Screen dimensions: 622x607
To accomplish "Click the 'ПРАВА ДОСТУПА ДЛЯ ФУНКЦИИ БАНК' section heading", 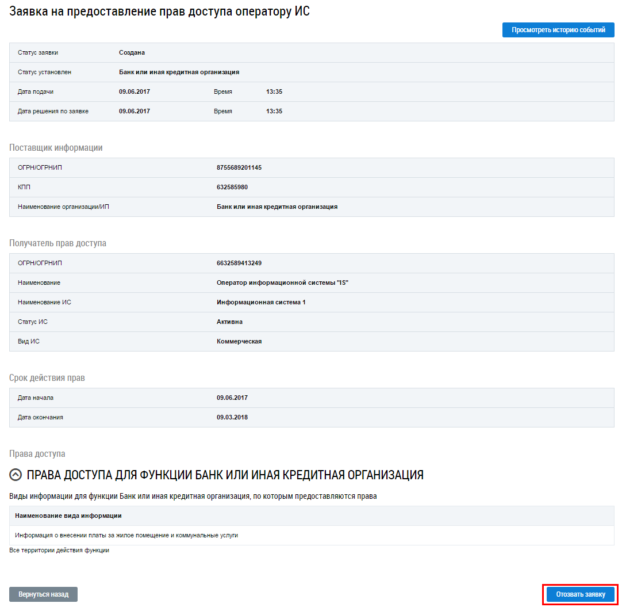I will pos(225,475).
